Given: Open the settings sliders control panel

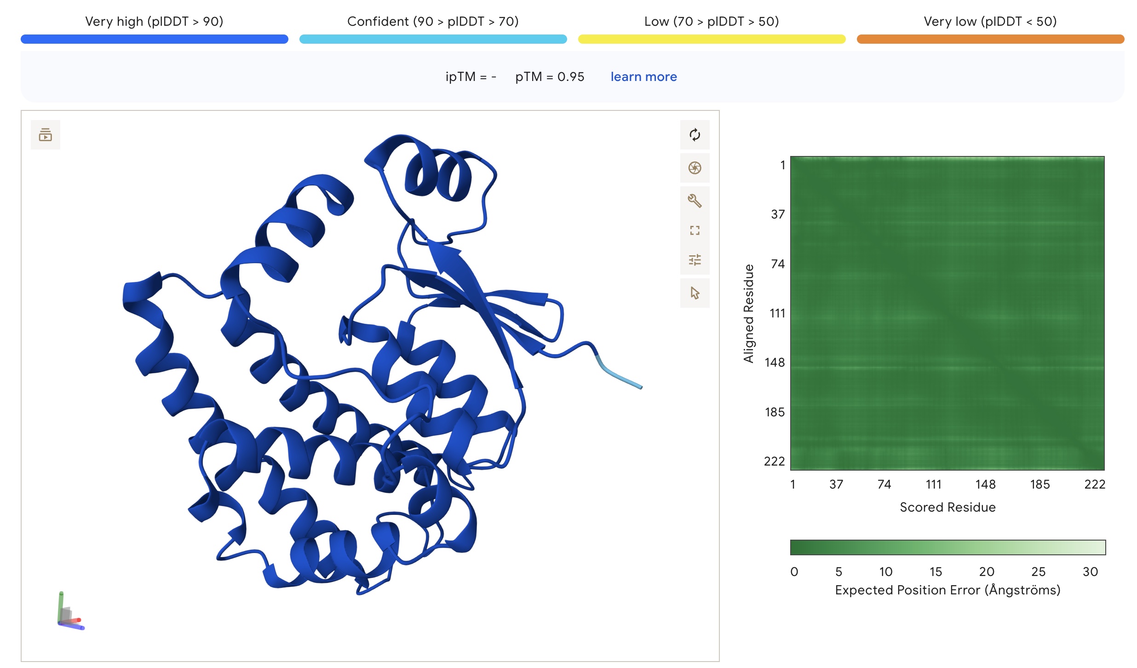Looking at the screenshot, I should click(695, 260).
